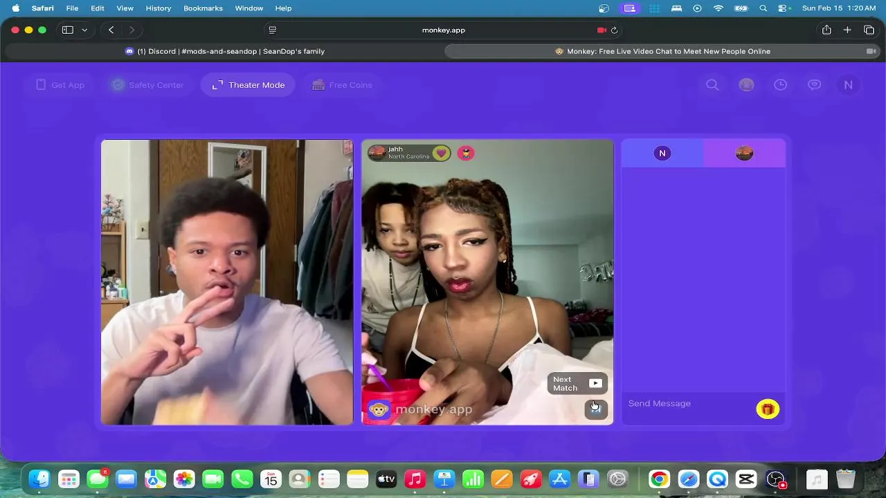Open the File menu
Screen dimensions: 886x498
[x=72, y=8]
